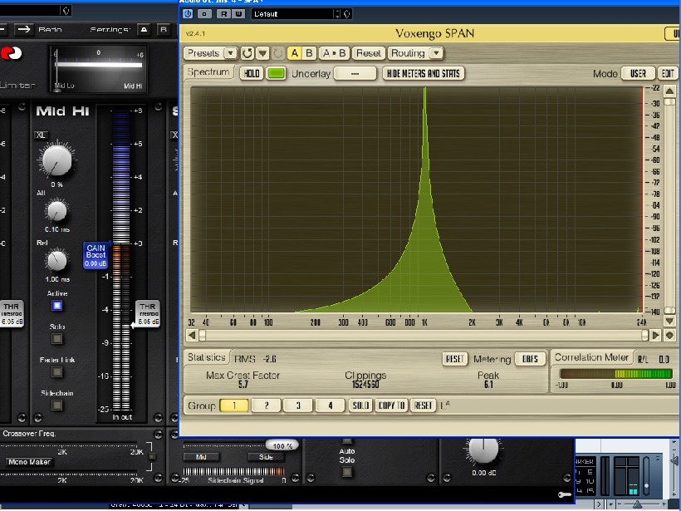Viewport: 681px width, 511px height.
Task: Select preset slot A
Action: click(x=295, y=53)
